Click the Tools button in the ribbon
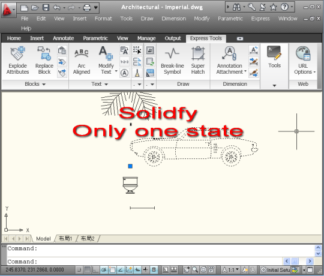This screenshot has height=276, width=324. point(274,57)
